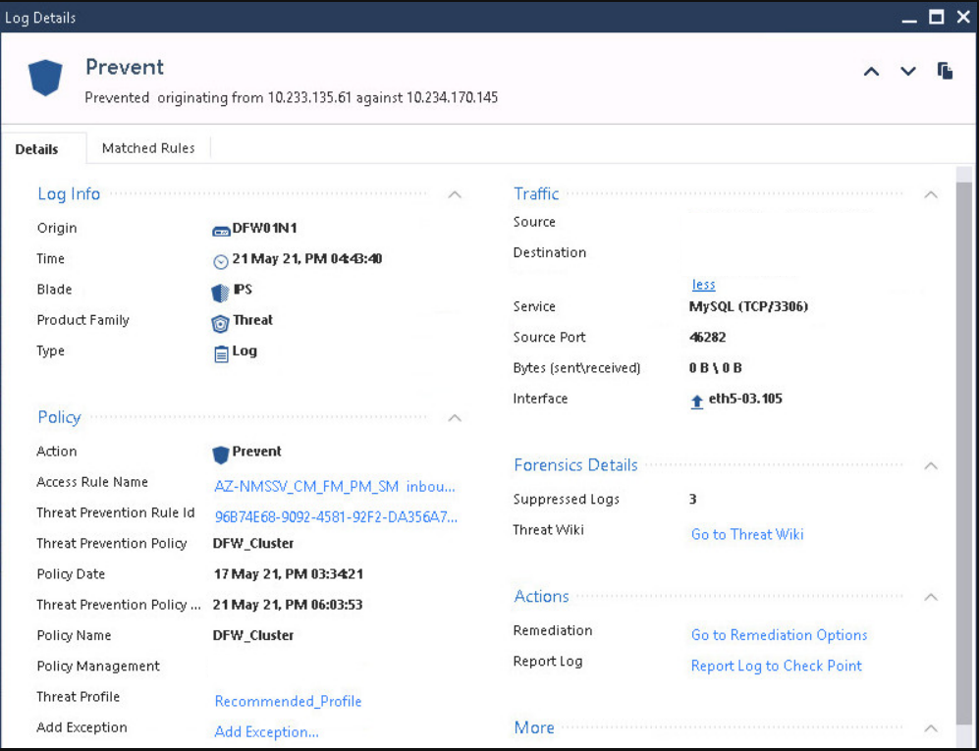Click Report Log to Check Point
Screen dimensions: 979x751
tap(776, 666)
